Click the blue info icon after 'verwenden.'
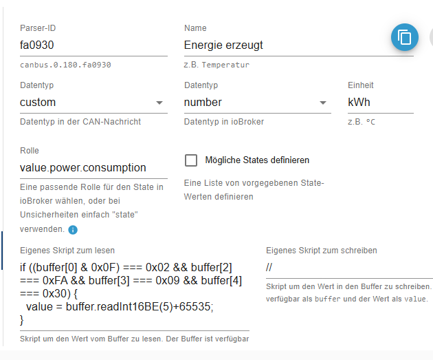The width and height of the screenshot is (433, 360). (x=73, y=229)
